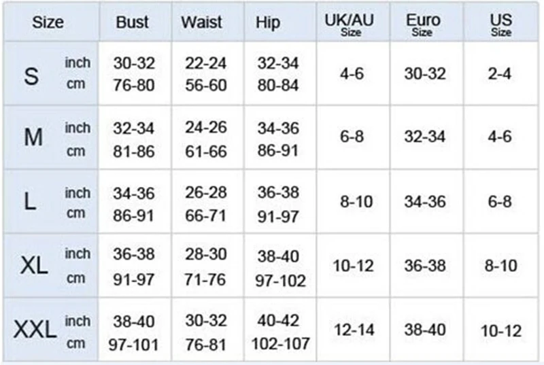Select the 97-101 bust cm value

(133, 345)
